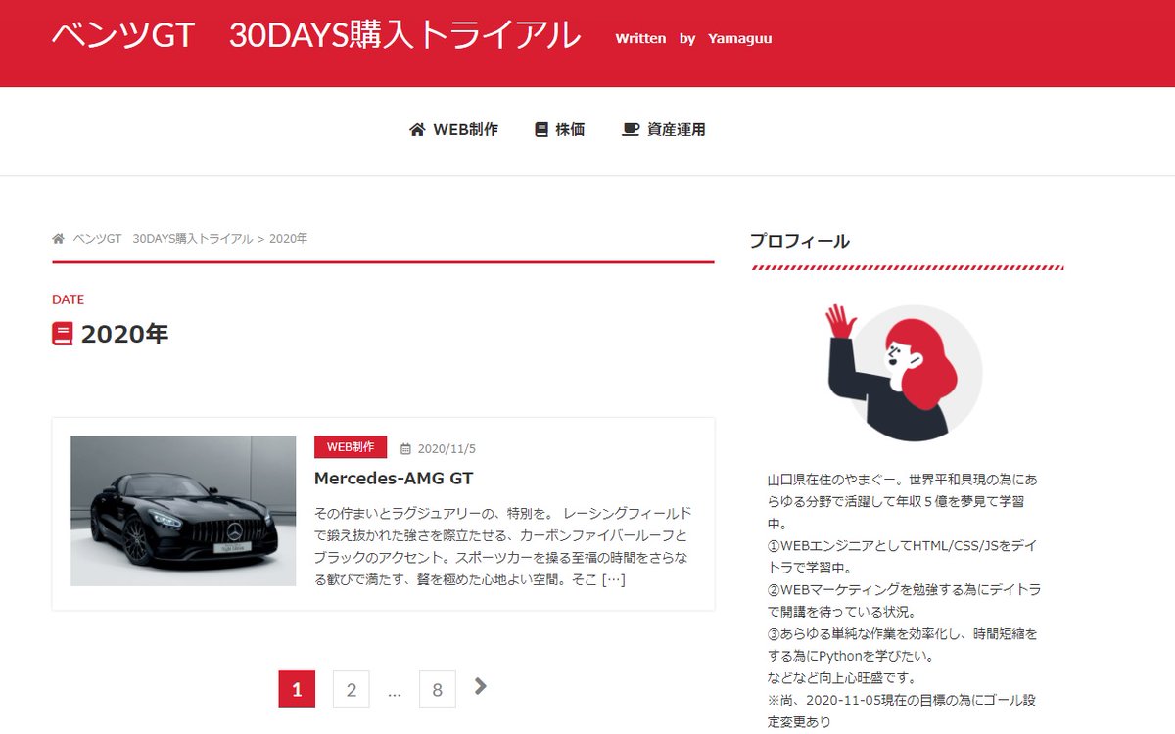
Task: Click the coffee cup icon beside 資産運用
Action: 632,129
